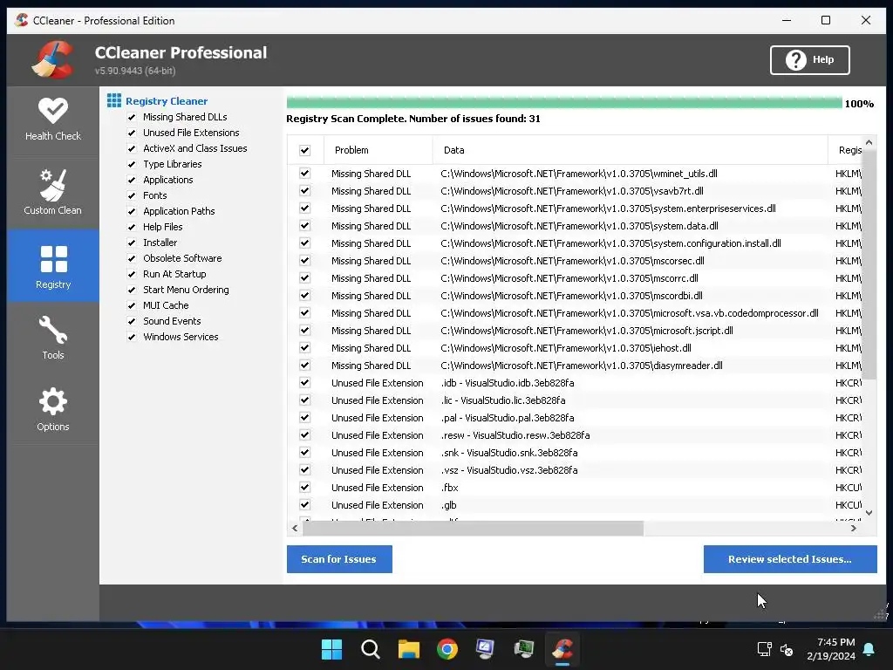Open the blue screen app taskbar icon
Screen dimensions: 893x670
485,649
